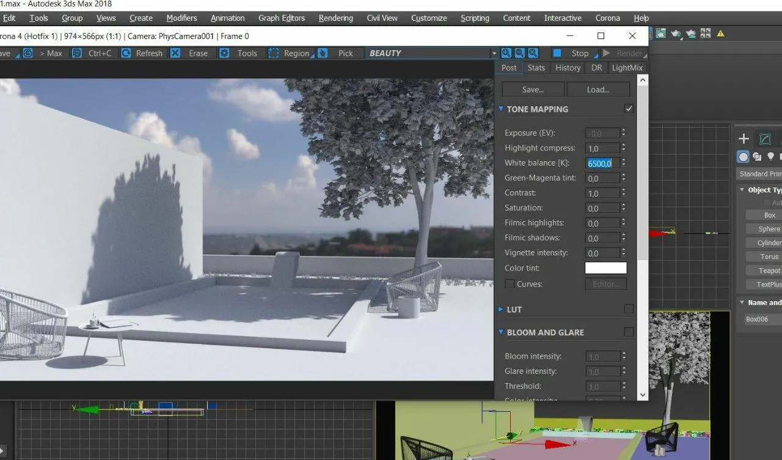This screenshot has height=460, width=782.
Task: Click the Highlight compress value field
Action: [602, 148]
